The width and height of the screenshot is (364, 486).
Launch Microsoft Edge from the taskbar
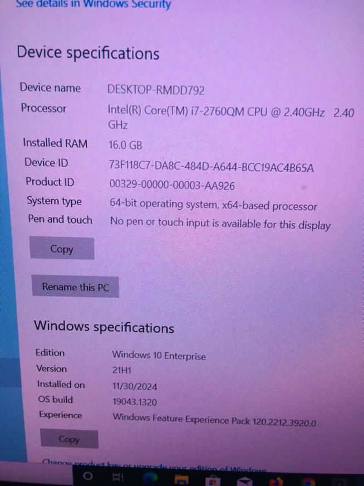(x=150, y=479)
